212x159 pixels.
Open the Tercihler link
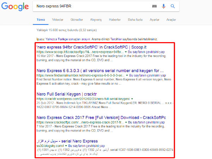tap(116, 39)
